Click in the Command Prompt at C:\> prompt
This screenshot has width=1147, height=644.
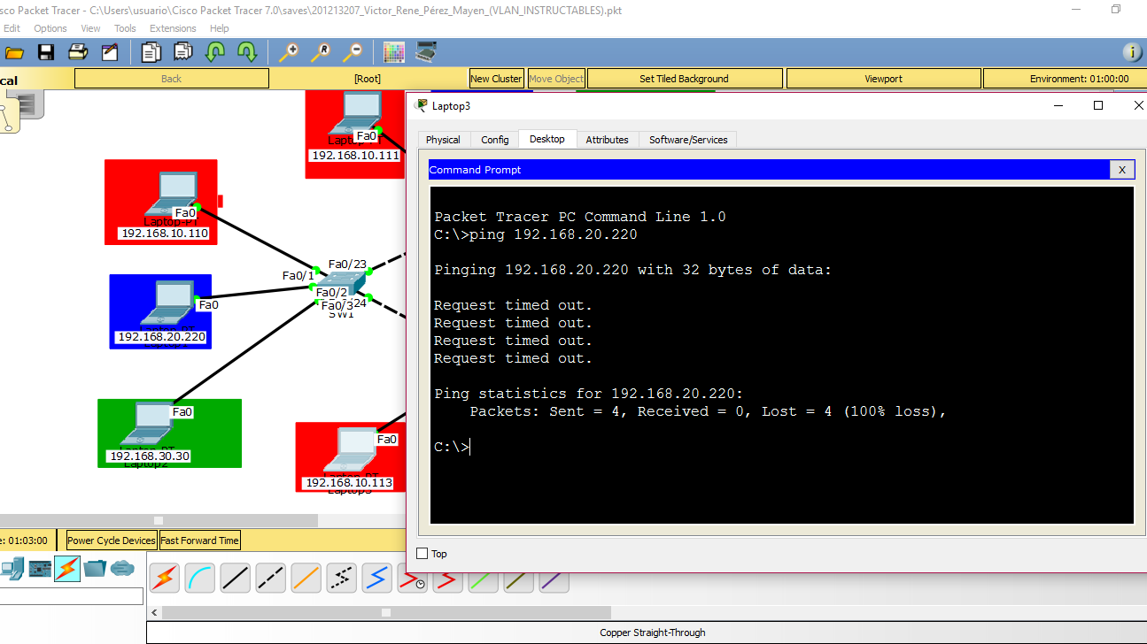click(x=452, y=447)
